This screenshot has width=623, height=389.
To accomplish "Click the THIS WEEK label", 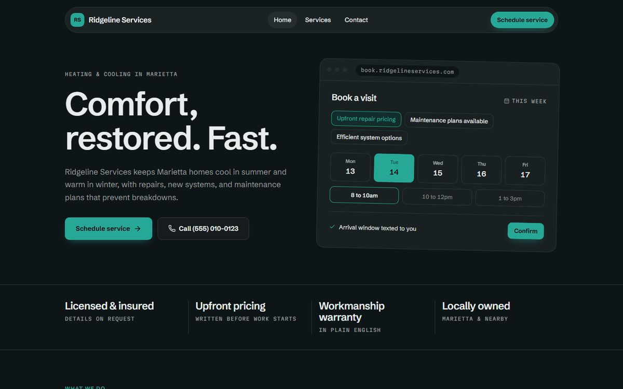I will point(529,101).
